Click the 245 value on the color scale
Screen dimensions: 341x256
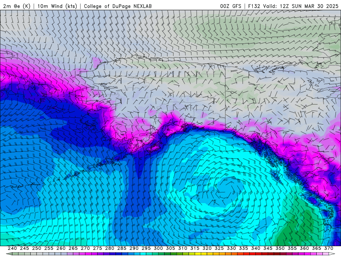(x=24, y=248)
